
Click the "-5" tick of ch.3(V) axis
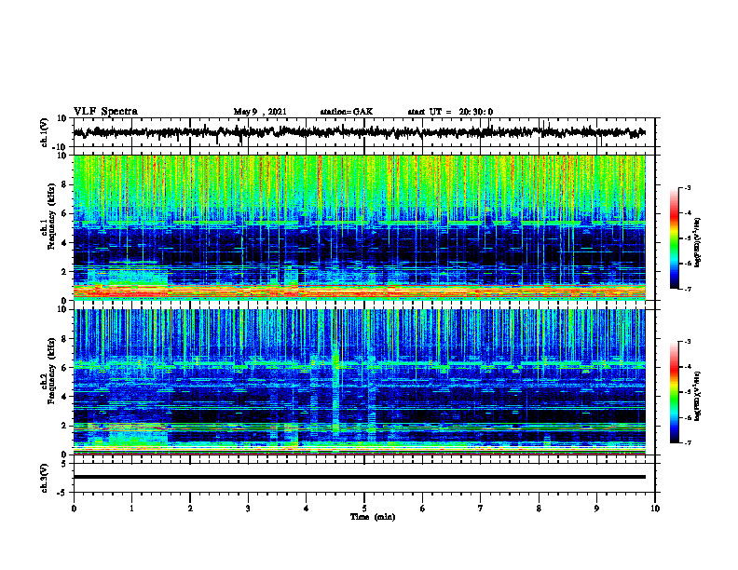[63, 493]
